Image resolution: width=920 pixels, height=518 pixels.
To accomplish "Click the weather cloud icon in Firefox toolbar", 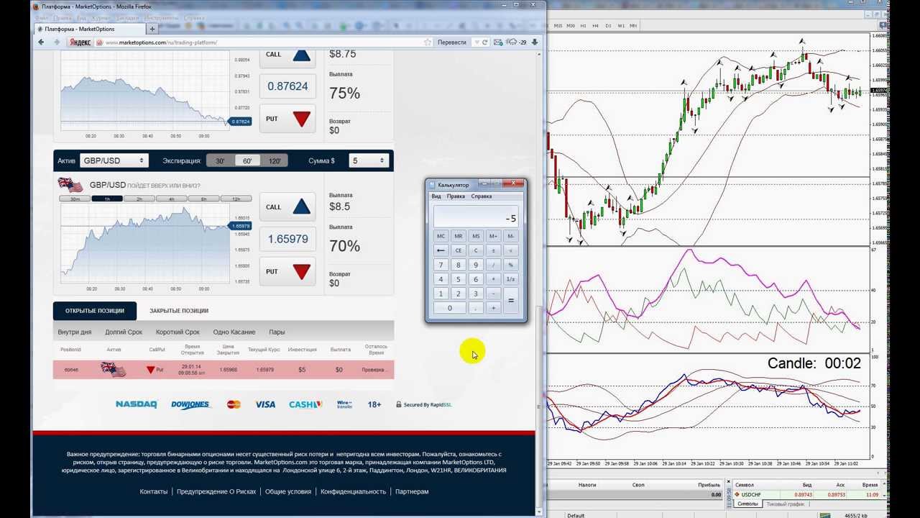I will pyautogui.click(x=511, y=42).
